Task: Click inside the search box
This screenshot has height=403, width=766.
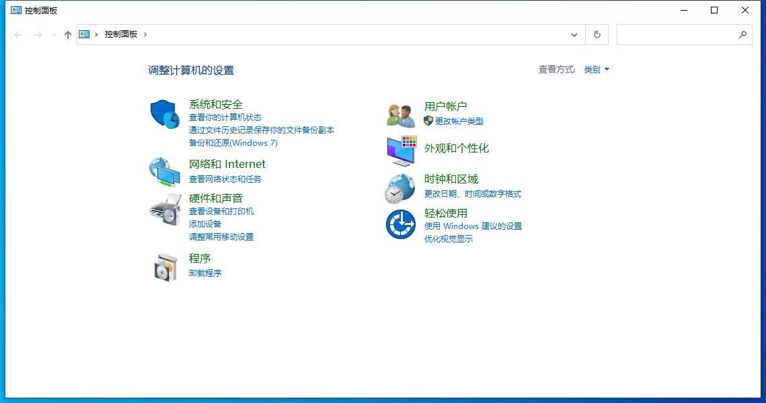Action: pyautogui.click(x=679, y=34)
